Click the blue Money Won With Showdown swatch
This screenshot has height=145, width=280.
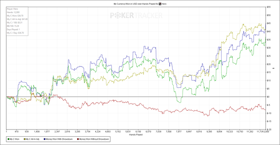click(45, 139)
